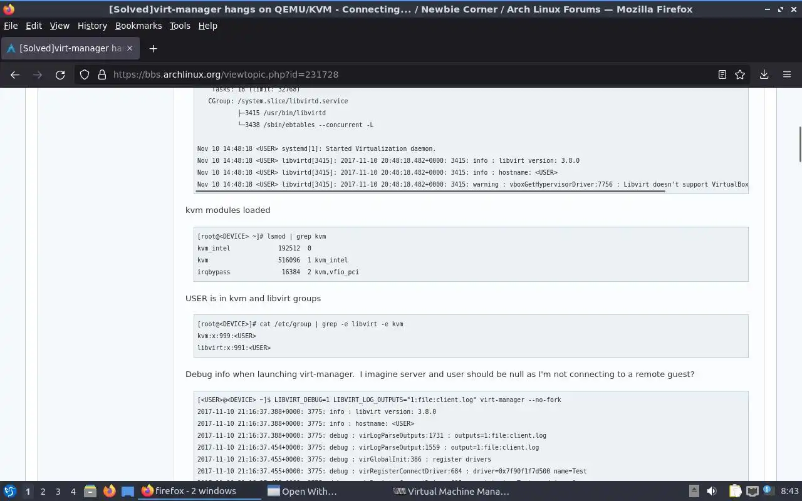
Task: Open the History menu
Action: click(92, 26)
